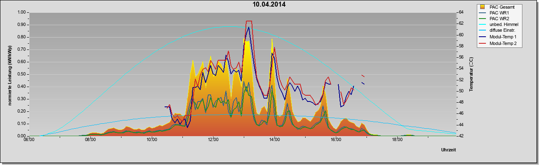Click the unbed. Himmel legend label
Image resolution: width=539 pixels, height=165 pixels.
pos(504,25)
